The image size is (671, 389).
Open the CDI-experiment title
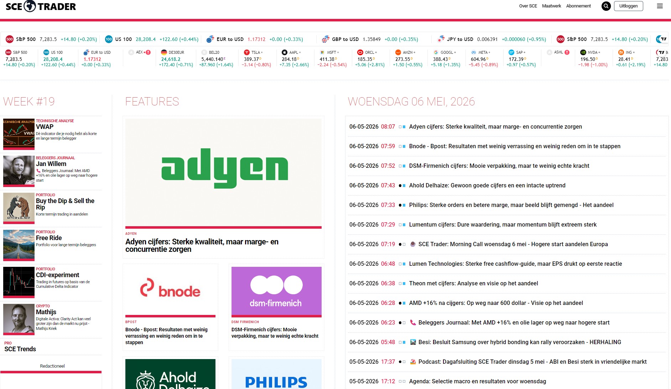click(58, 275)
